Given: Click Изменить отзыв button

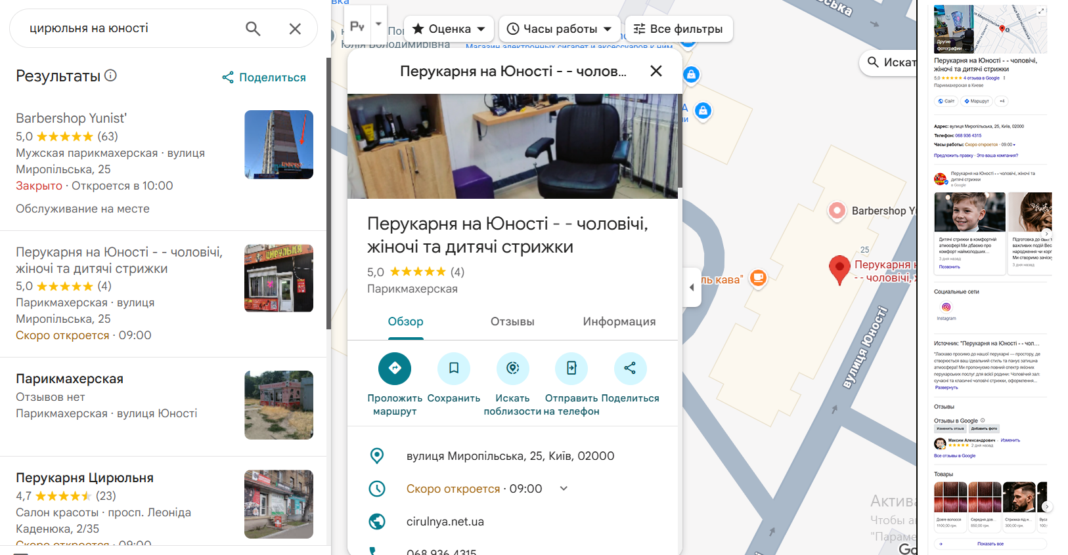Looking at the screenshot, I should [x=950, y=428].
